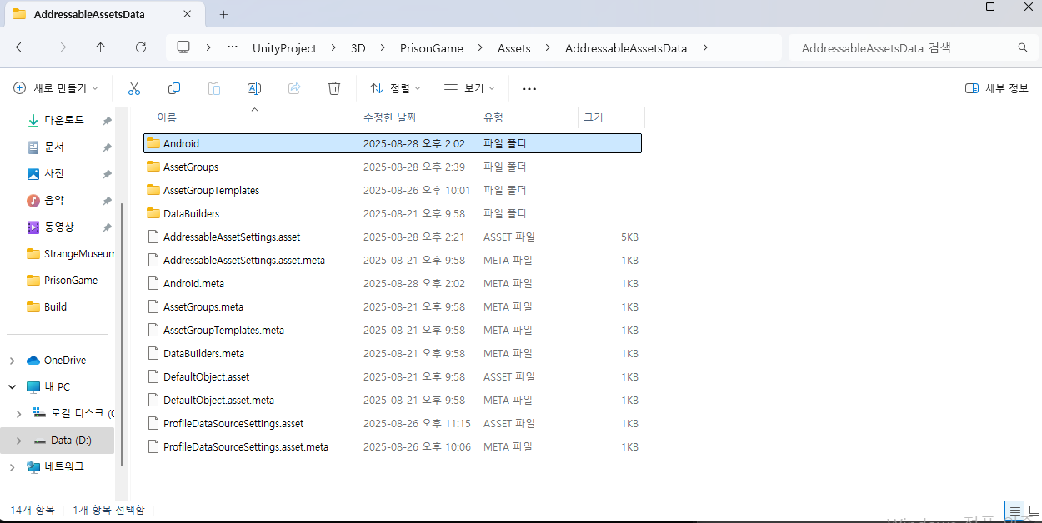The height and width of the screenshot is (523, 1042).
Task: Open Build folder in sidebar
Action: 47,307
